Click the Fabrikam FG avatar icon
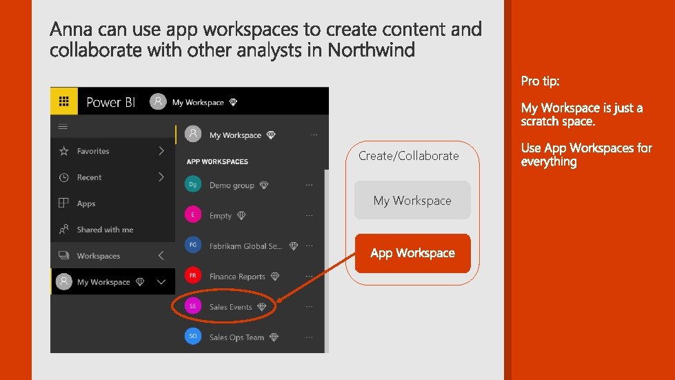Viewport: 675px width, 380px height. [193, 245]
